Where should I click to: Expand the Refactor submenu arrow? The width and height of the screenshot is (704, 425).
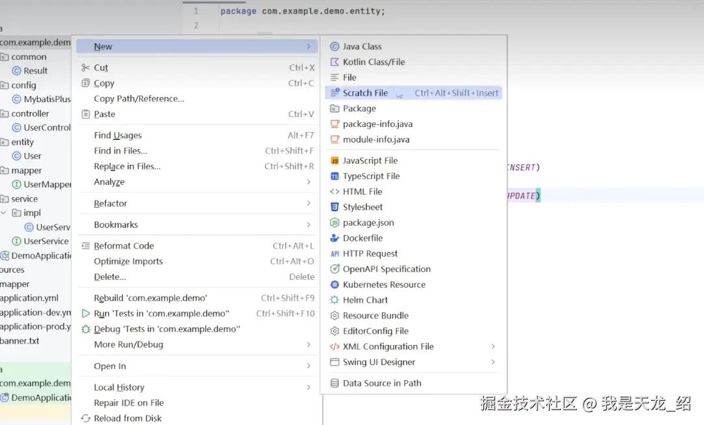pyautogui.click(x=308, y=203)
